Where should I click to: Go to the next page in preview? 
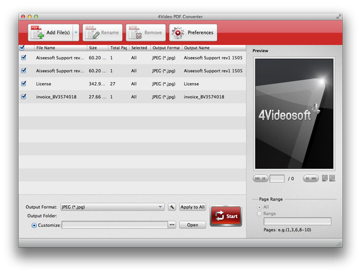307,178
